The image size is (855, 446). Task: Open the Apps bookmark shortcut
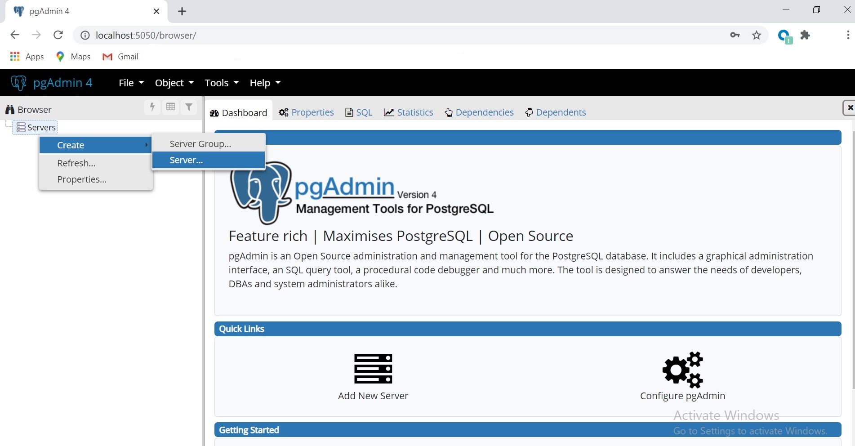coord(27,57)
